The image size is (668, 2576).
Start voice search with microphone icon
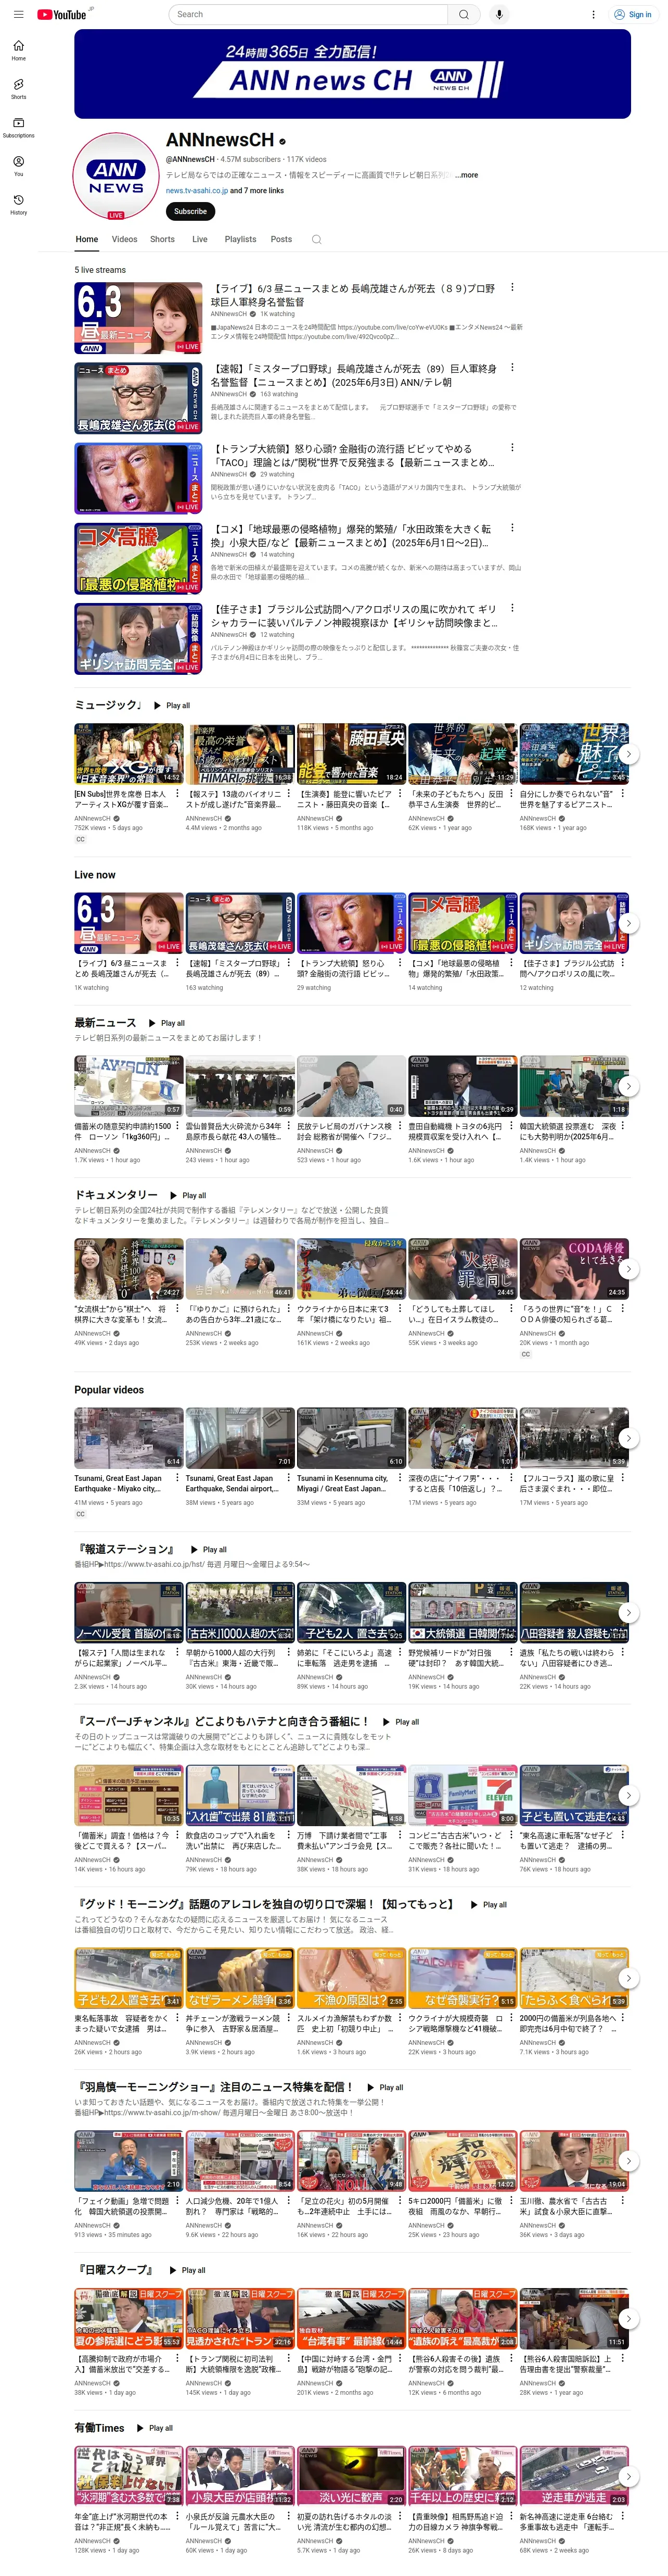click(x=499, y=14)
